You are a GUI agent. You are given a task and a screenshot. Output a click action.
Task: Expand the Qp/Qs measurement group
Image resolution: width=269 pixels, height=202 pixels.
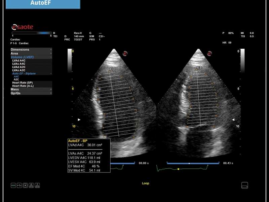[x=31, y=93]
